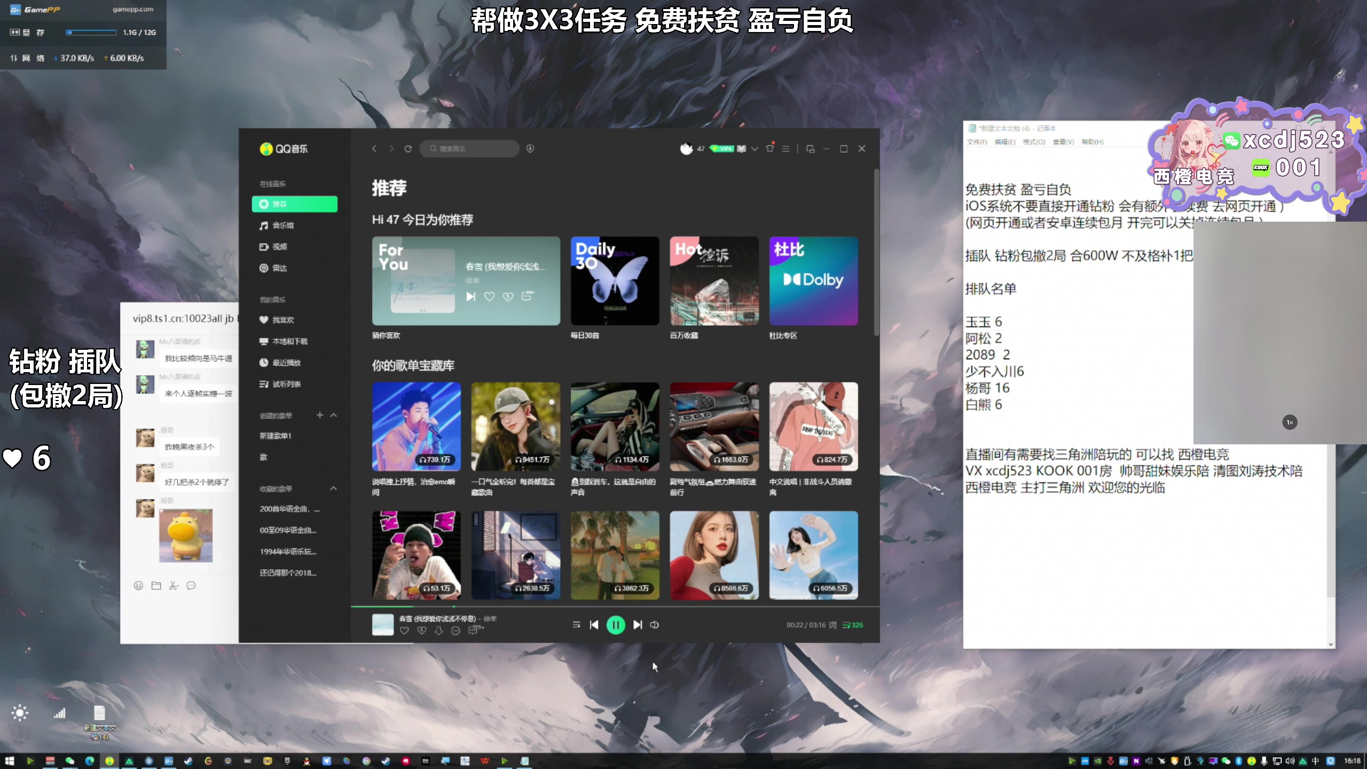Change the play order mode icon

point(576,624)
